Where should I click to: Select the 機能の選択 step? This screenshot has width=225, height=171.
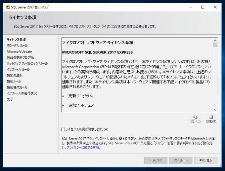[15, 75]
